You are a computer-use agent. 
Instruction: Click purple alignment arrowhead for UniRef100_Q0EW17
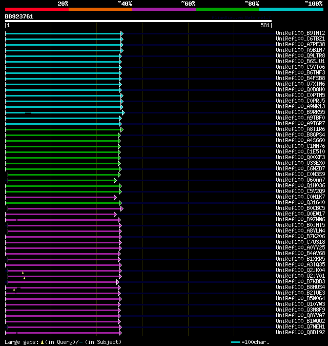tap(115, 214)
